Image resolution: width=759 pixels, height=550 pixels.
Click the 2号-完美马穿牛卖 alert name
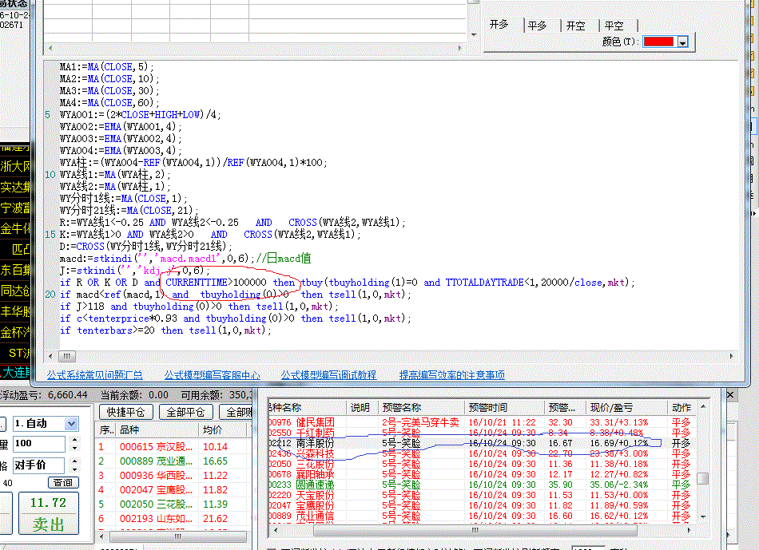420,422
